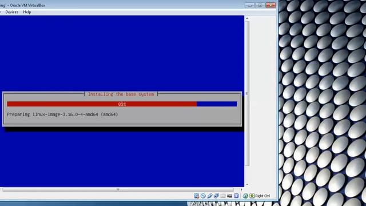This screenshot has height=206, width=366.
Task: Click the Oracle VM VirtualBox title bar text
Action: coord(23,5)
